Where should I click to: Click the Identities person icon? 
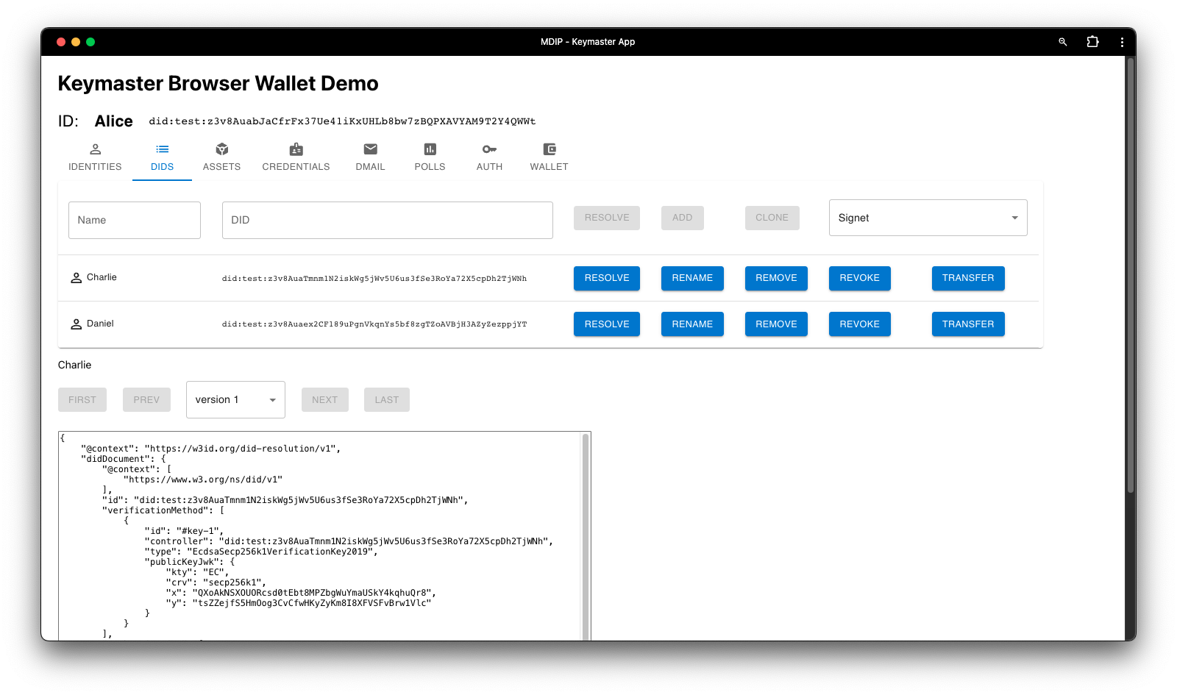(x=95, y=149)
